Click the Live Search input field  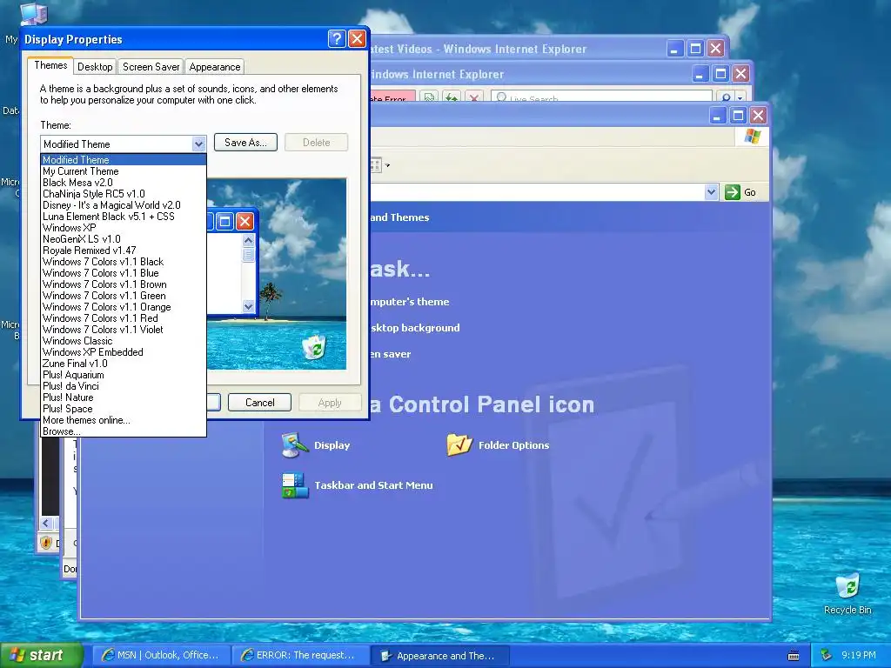tap(601, 97)
